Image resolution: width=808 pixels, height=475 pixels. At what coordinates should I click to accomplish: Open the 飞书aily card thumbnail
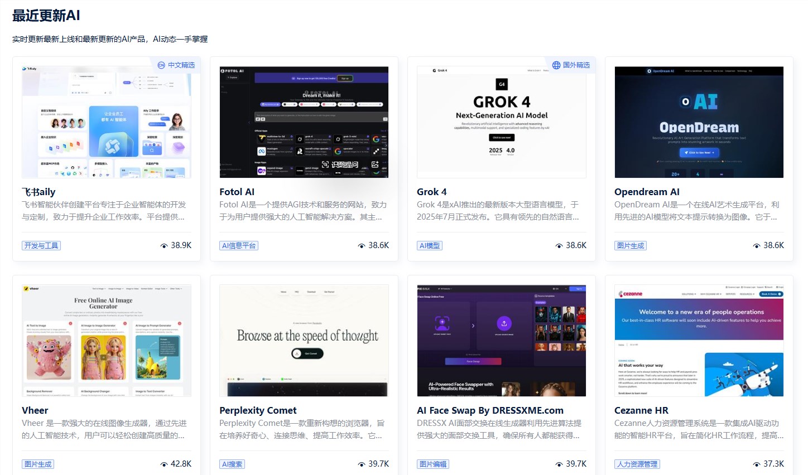click(x=107, y=122)
